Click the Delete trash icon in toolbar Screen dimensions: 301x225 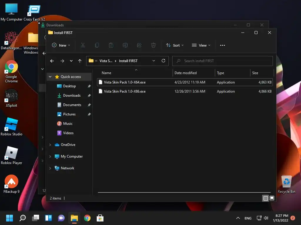tap(153, 45)
